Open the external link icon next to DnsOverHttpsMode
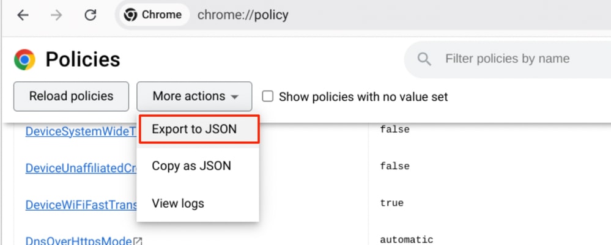The width and height of the screenshot is (611, 245). [x=138, y=241]
